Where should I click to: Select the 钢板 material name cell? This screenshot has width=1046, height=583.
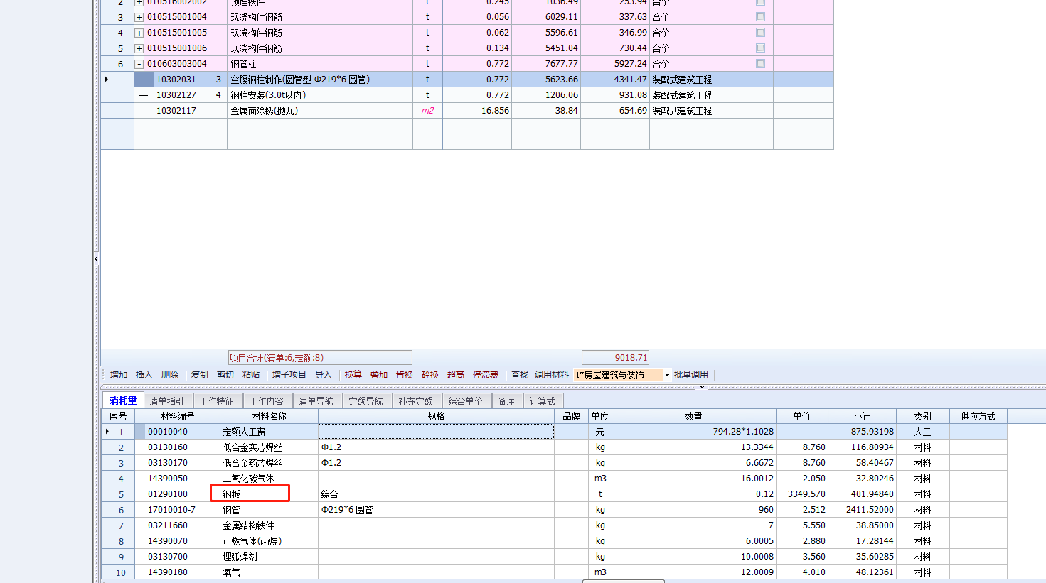coord(269,494)
